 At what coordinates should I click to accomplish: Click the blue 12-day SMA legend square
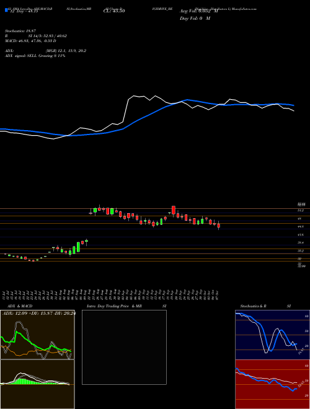(x=6, y=11)
